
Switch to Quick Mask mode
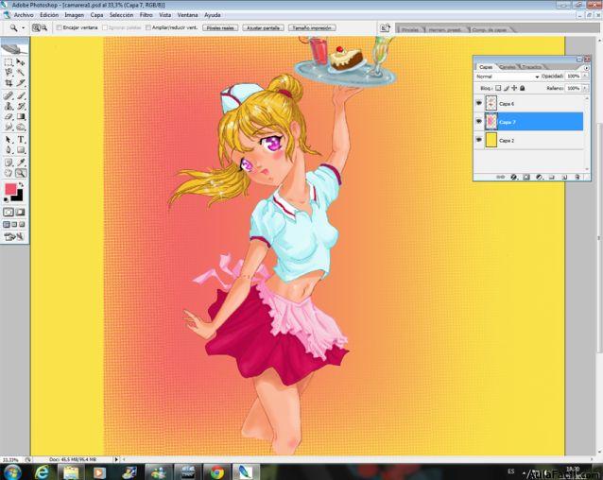tap(21, 213)
